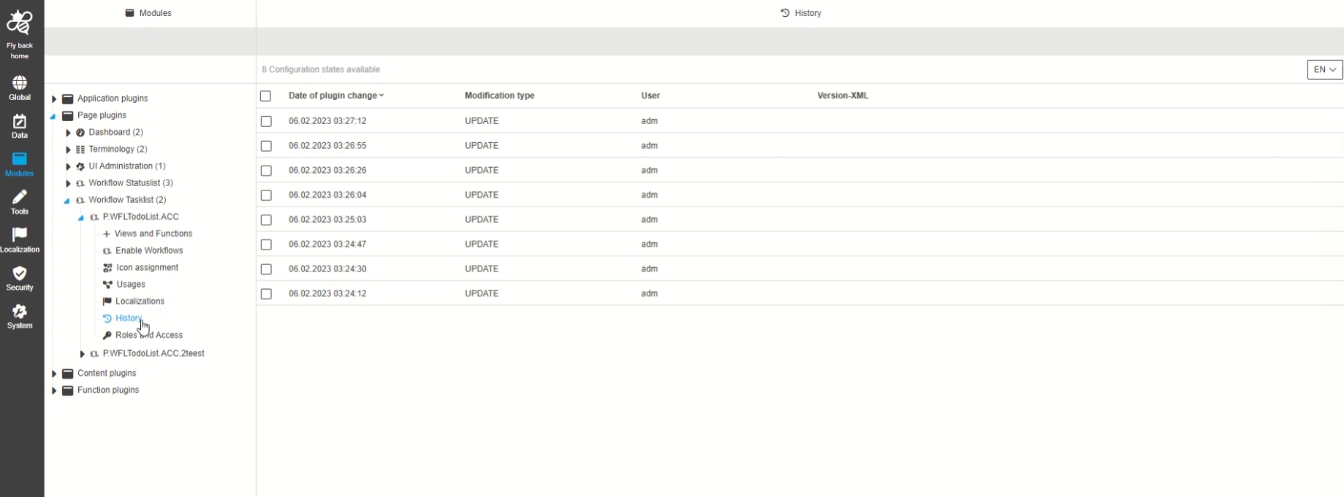Click the Roles and Access key icon
Image resolution: width=1344 pixels, height=497 pixels.
point(107,336)
